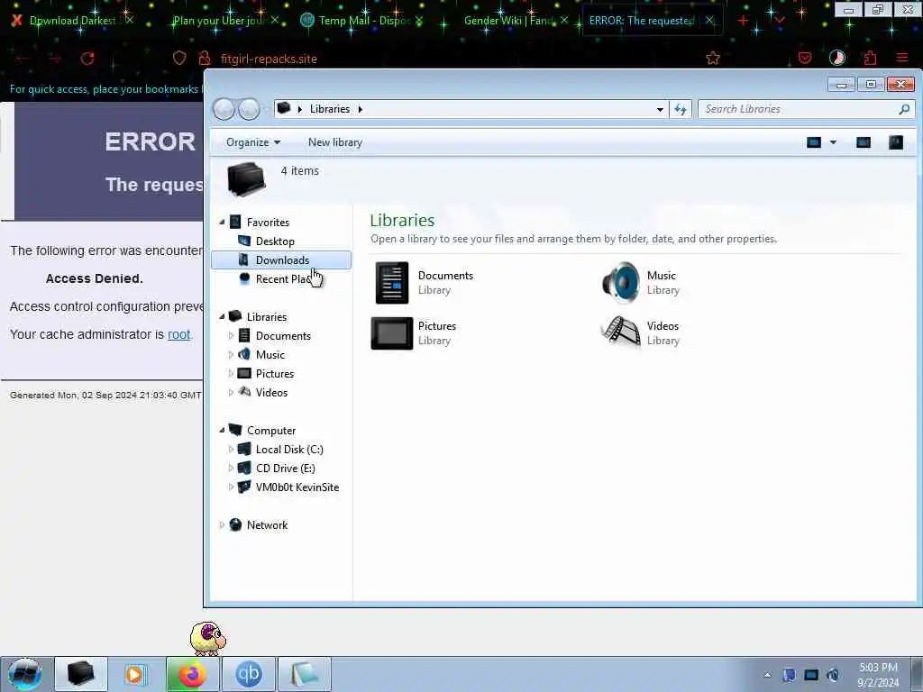
Task: Select Desktop under Favorites
Action: point(274,241)
